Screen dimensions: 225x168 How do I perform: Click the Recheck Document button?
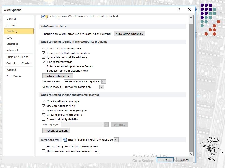tap(56, 131)
